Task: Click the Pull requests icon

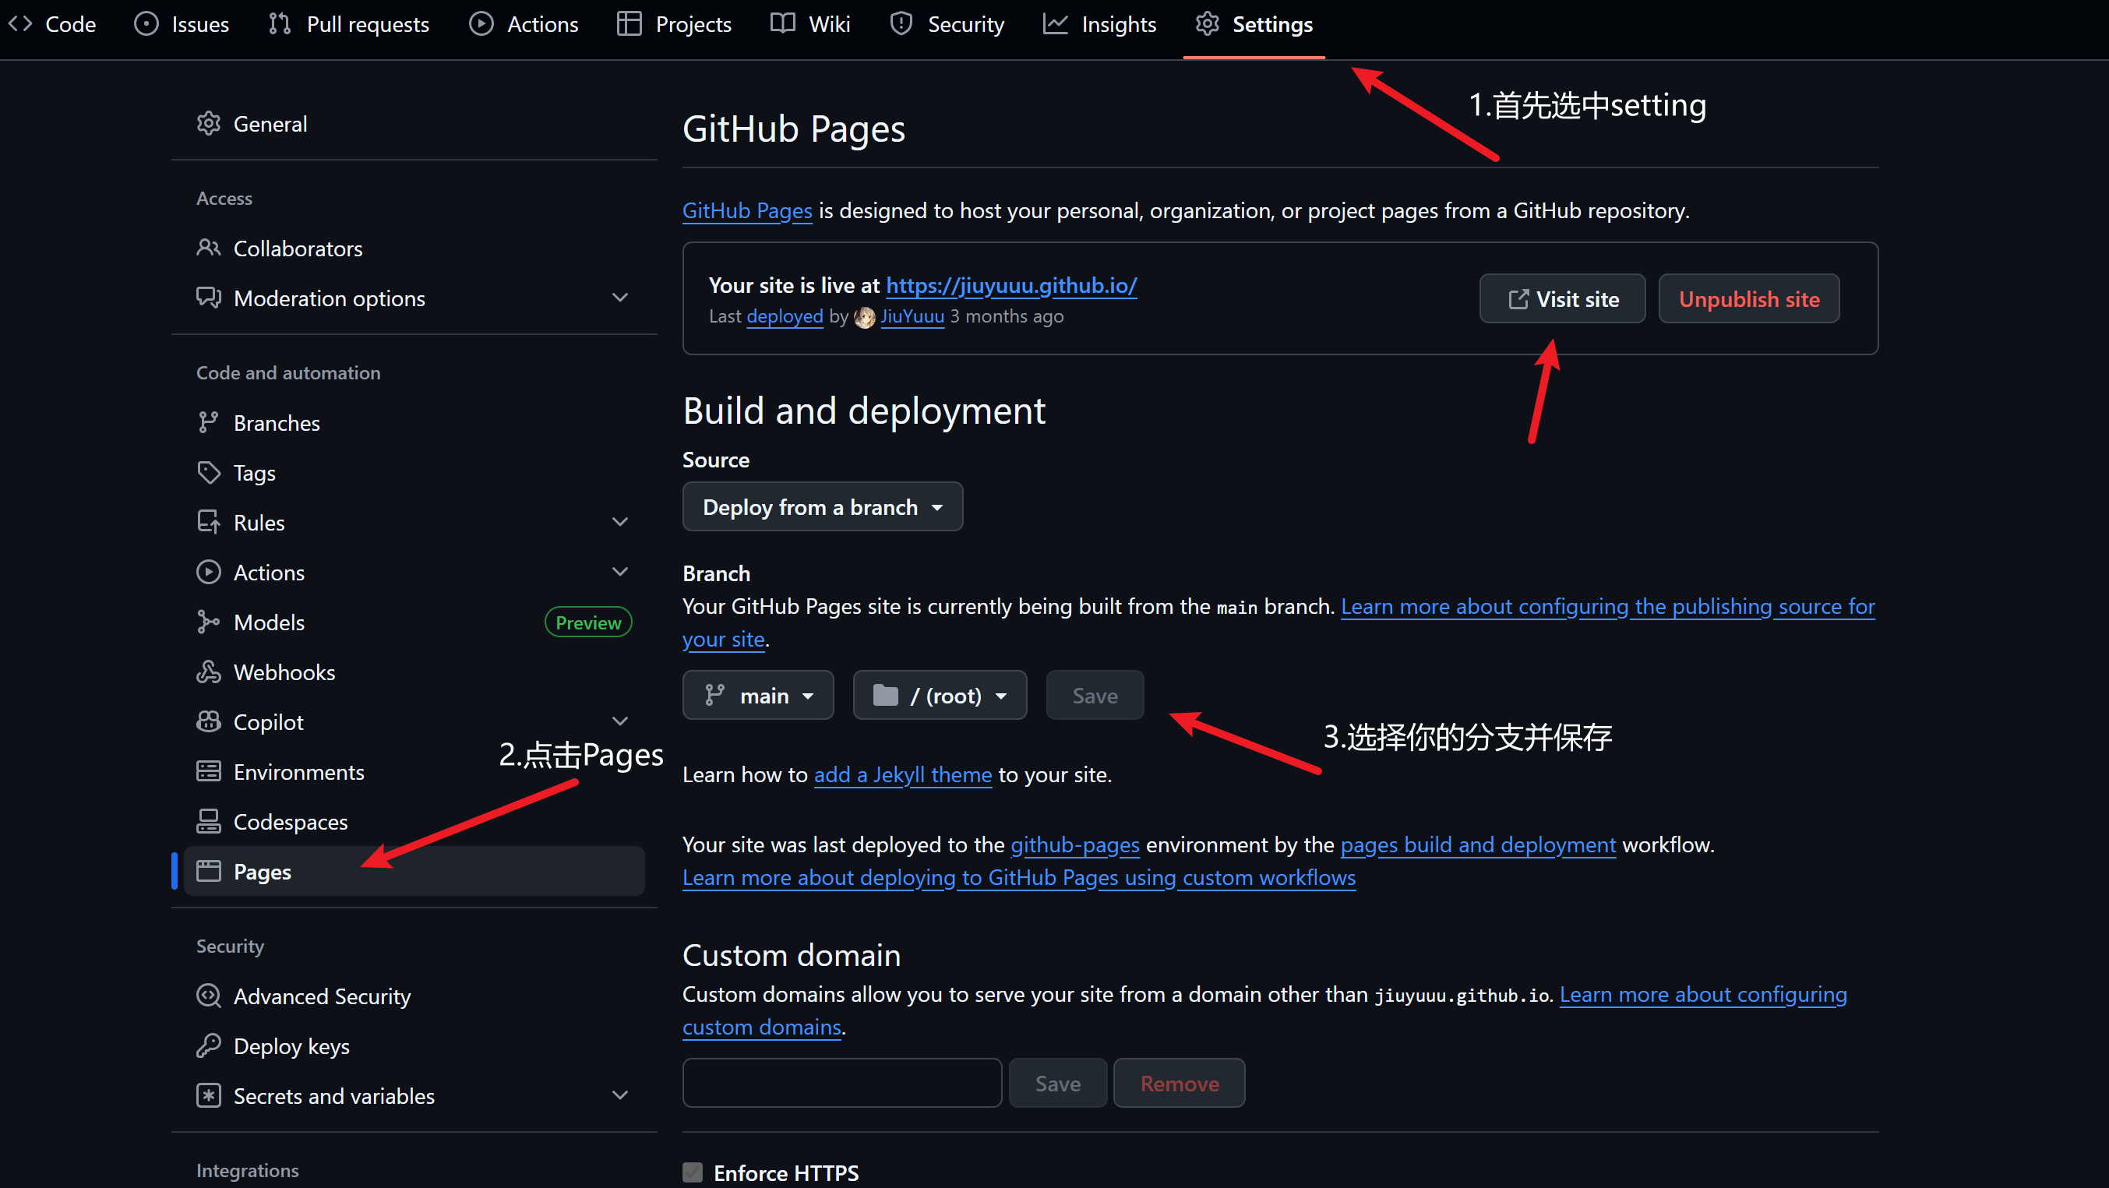Action: pos(279,23)
